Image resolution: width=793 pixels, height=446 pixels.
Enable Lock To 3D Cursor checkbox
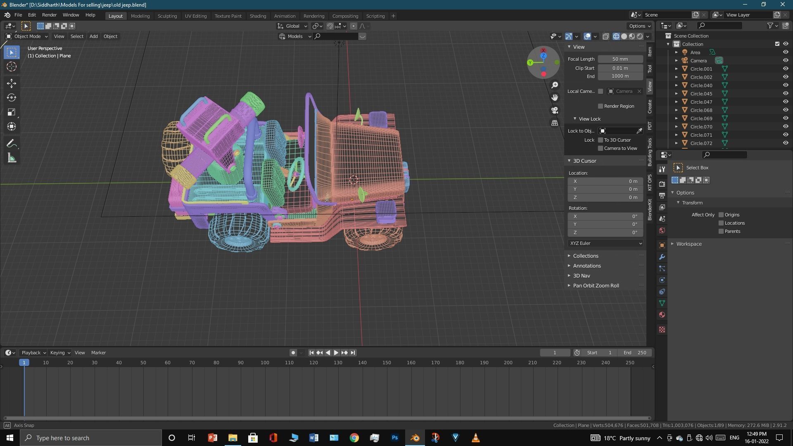click(601, 140)
